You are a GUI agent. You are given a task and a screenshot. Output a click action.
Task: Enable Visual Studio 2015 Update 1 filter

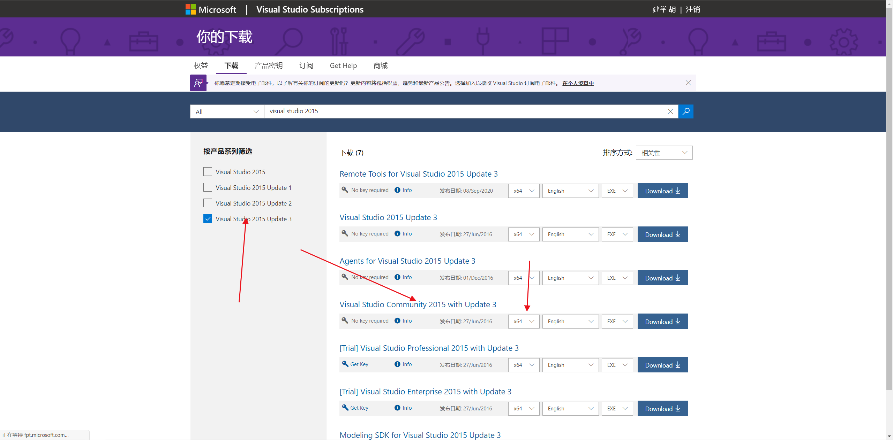tap(208, 187)
